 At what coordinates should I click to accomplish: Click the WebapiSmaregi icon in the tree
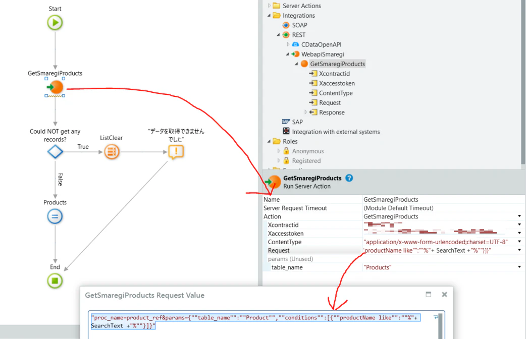pos(295,54)
